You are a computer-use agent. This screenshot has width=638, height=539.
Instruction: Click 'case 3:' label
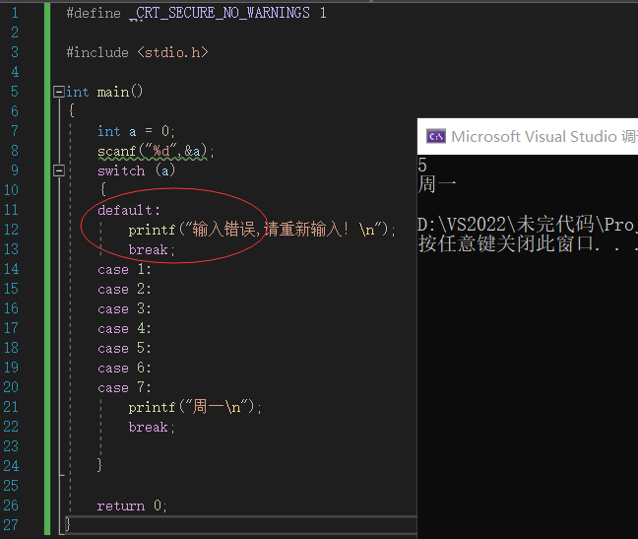tap(124, 308)
